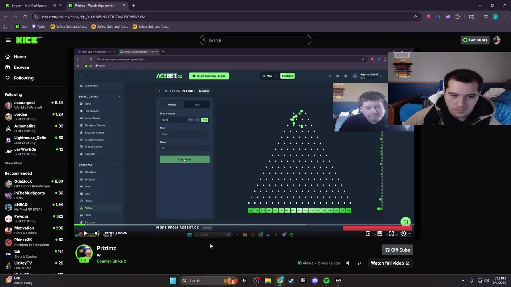This screenshot has width=511, height=287.
Task: Toggle mini player mode icon
Action: coord(368,234)
